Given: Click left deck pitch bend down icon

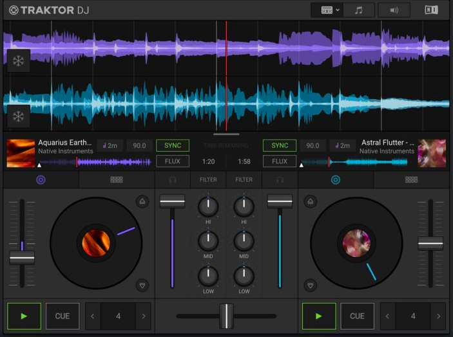Looking at the screenshot, I should [x=142, y=286].
